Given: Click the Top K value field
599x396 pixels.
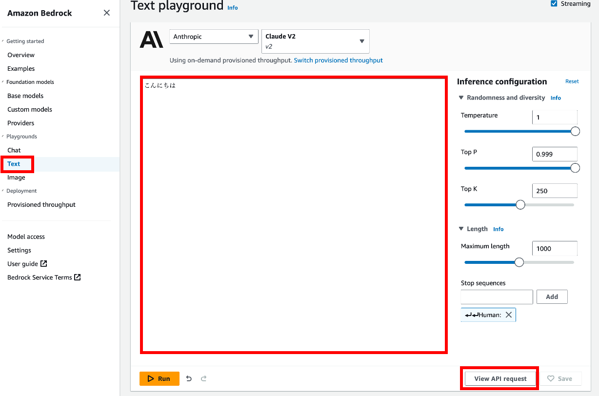Looking at the screenshot, I should click(555, 191).
